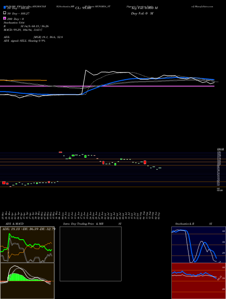Click the magenta 200 Day EMA legend swatch
Image resolution: width=226 pixels, height=299 pixels.
pyautogui.click(x=5, y=18)
